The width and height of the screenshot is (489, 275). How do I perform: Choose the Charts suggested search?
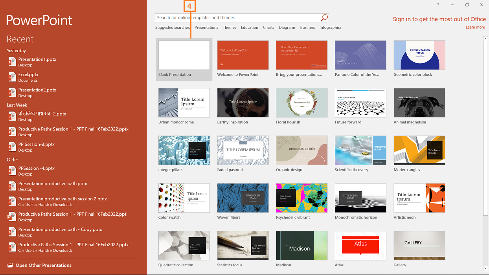pyautogui.click(x=268, y=27)
